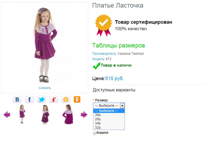Image resolution: width=205 pixels, height=148 pixels.
Task: Select the Коралл color radio button
Action: point(94,133)
